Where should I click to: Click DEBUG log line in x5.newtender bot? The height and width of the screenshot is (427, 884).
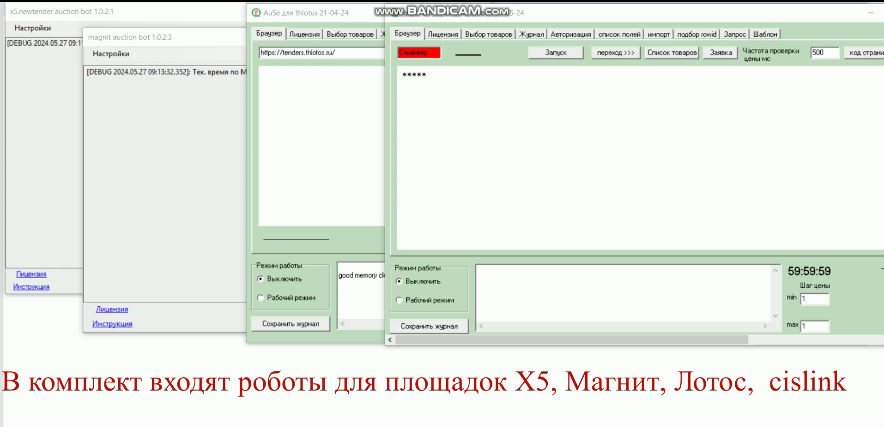coord(44,43)
